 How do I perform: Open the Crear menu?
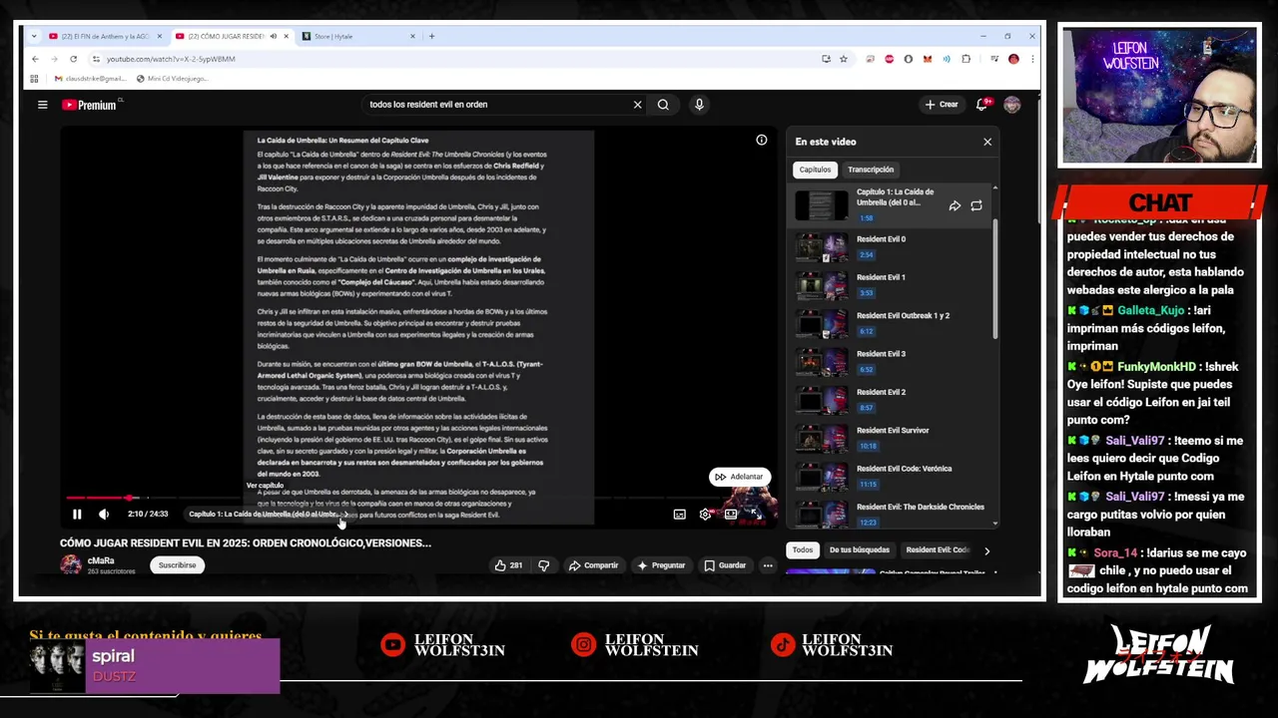(x=942, y=105)
